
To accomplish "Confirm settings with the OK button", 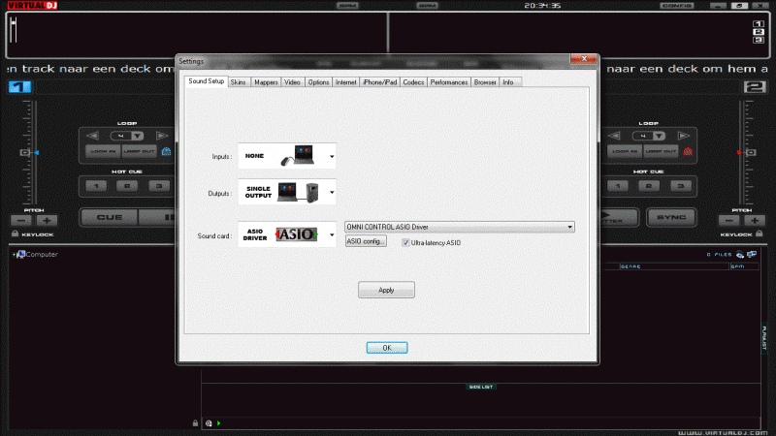I will (x=387, y=348).
